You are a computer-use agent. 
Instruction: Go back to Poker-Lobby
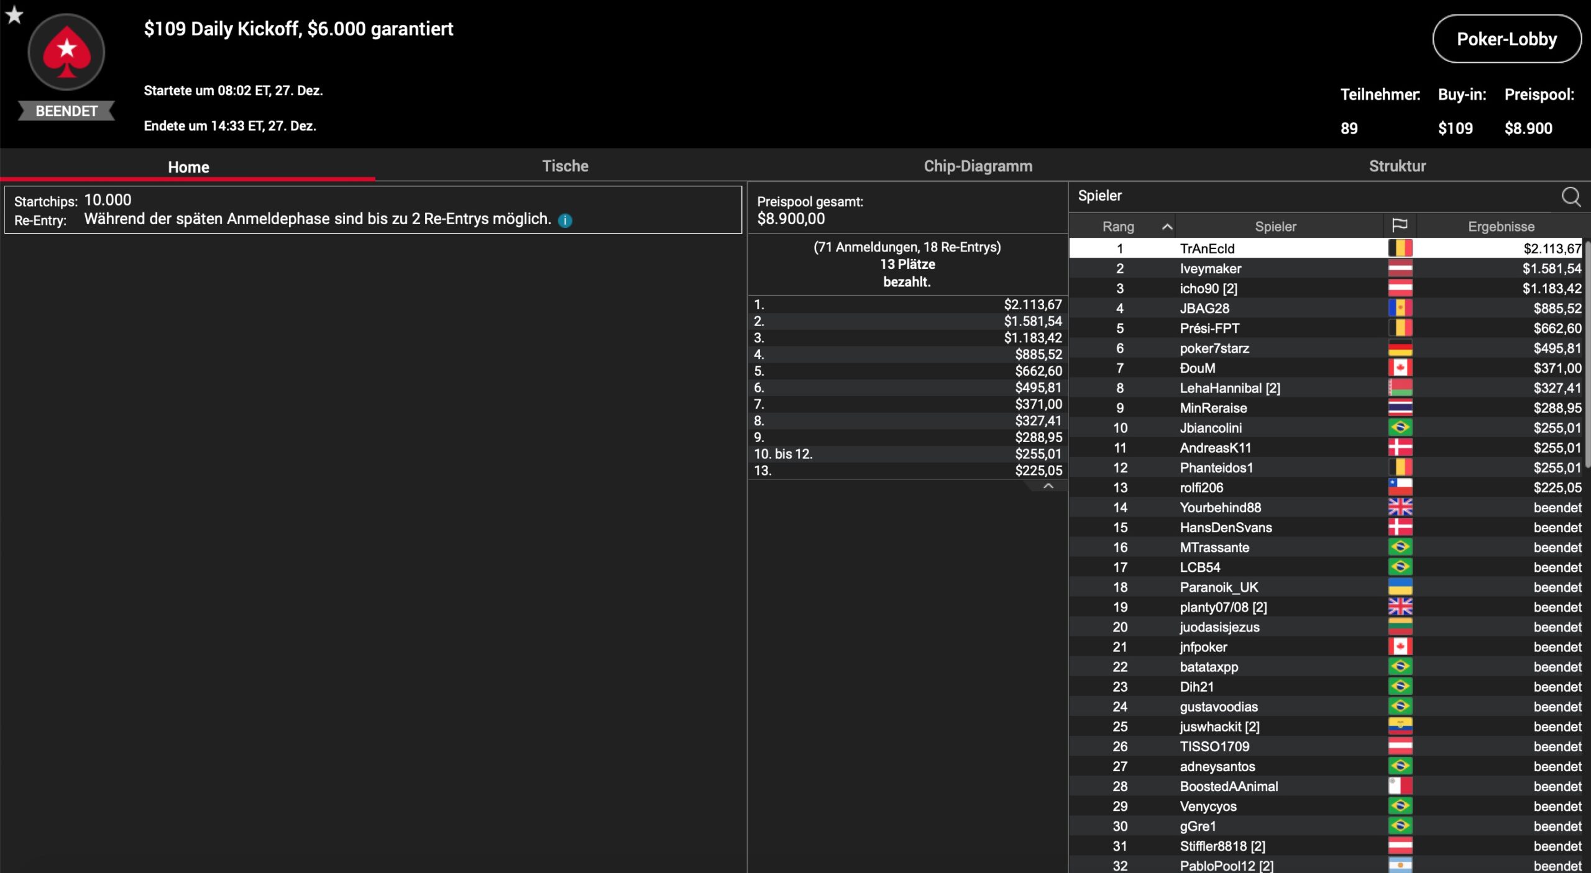pyautogui.click(x=1506, y=39)
